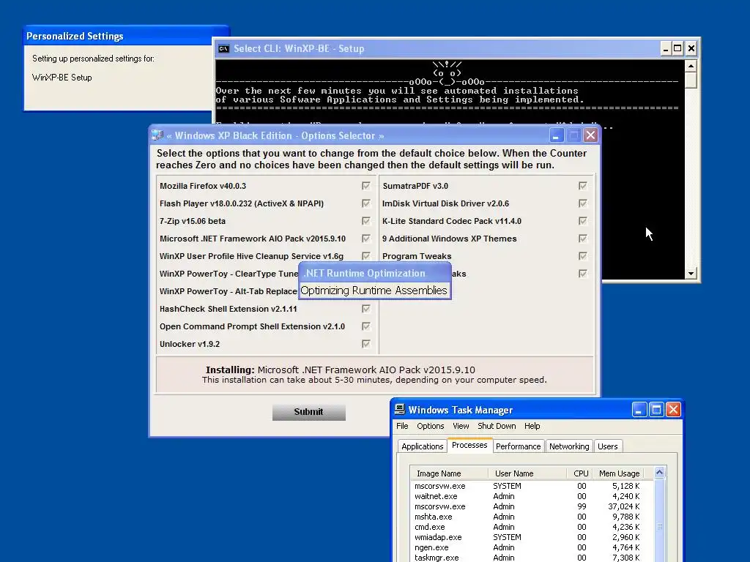Open the Help menu in Task Manager
Screen dimensions: 750x562
pyautogui.click(x=532, y=426)
